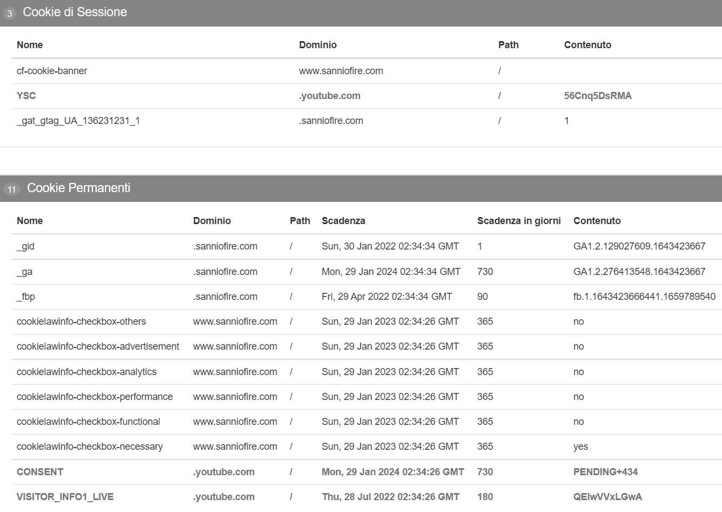
Task: Click cookielawinfo-checkbox-others cookie name
Action: [x=81, y=321]
